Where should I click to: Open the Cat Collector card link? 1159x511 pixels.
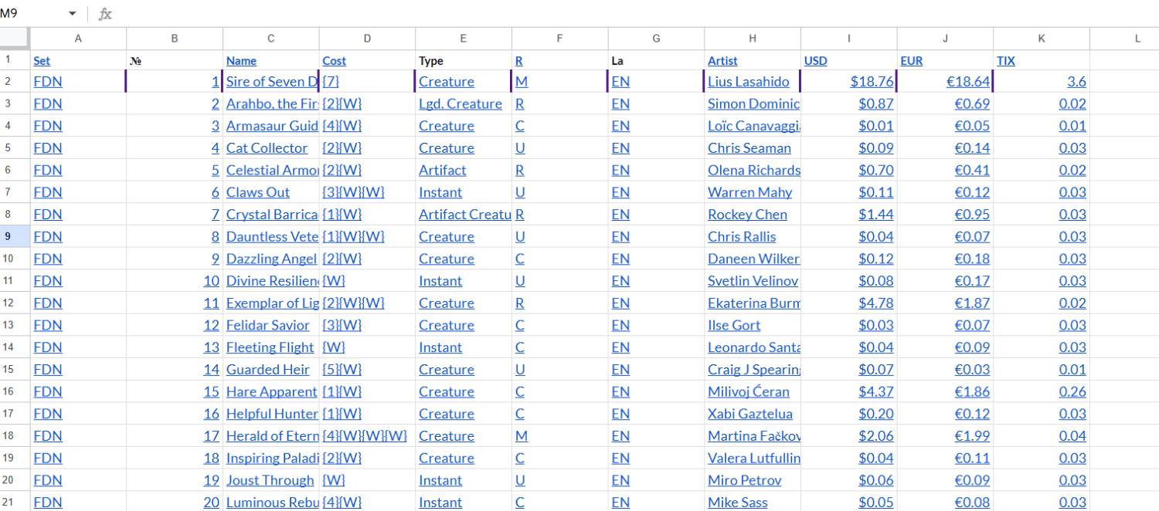point(267,148)
